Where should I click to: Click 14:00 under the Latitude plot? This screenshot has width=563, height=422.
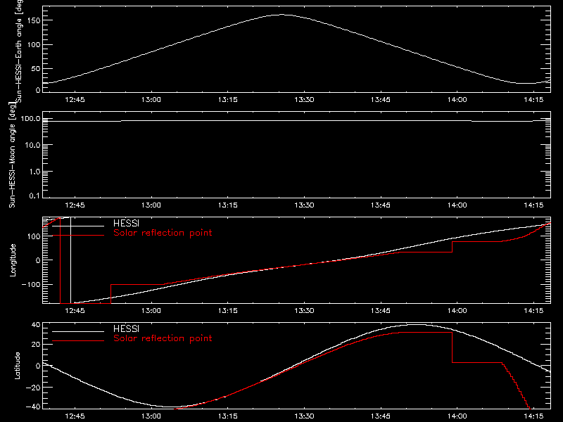pos(457,416)
